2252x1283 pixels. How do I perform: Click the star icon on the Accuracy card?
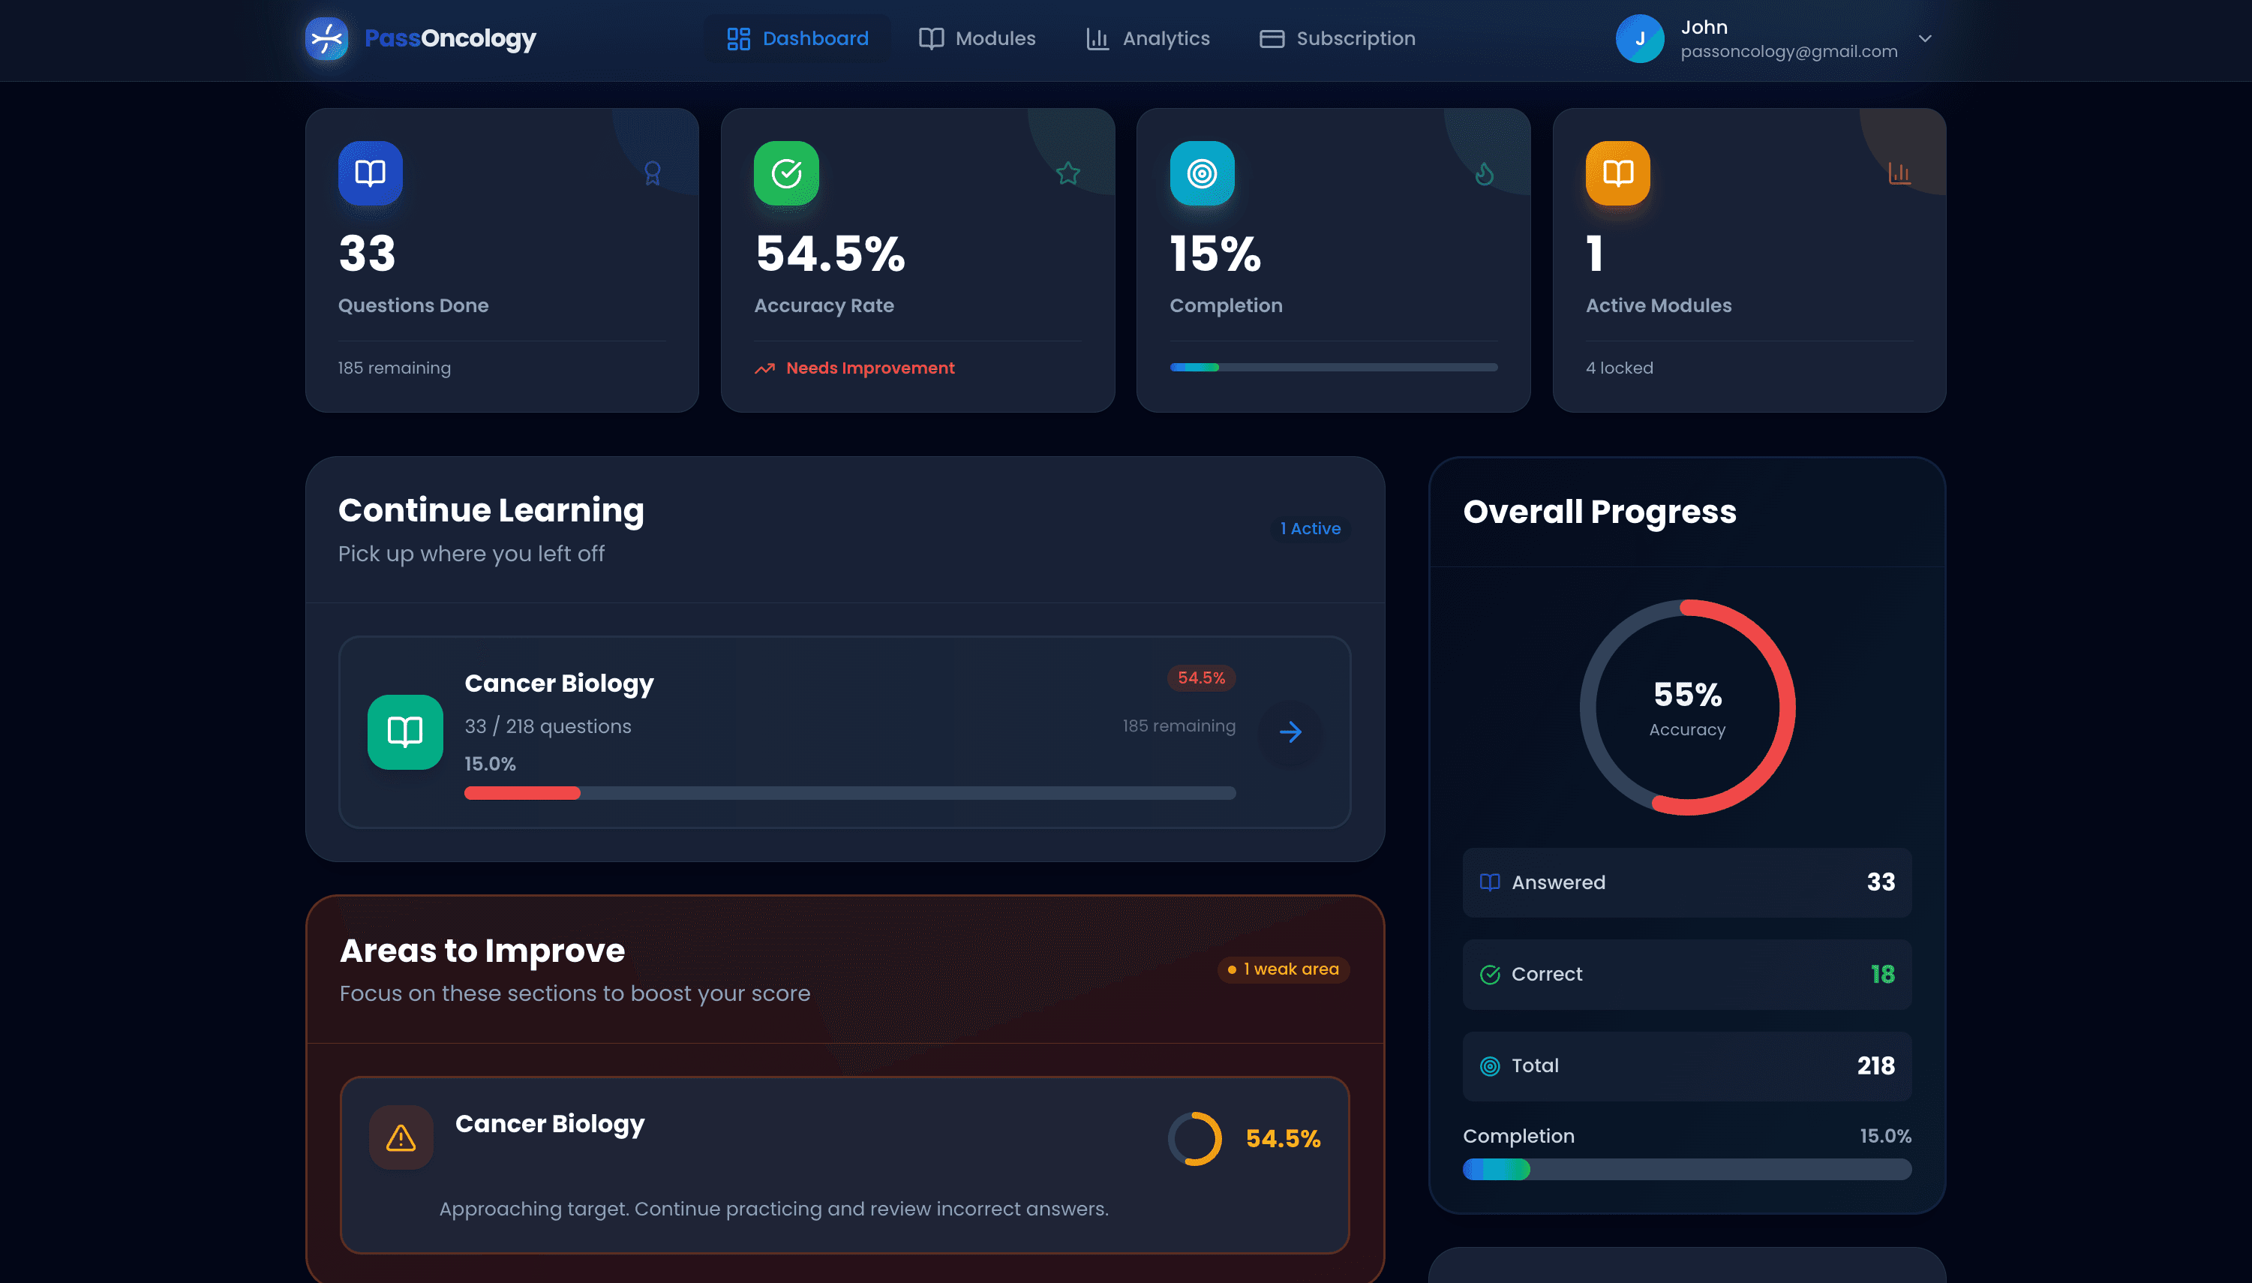tap(1067, 173)
